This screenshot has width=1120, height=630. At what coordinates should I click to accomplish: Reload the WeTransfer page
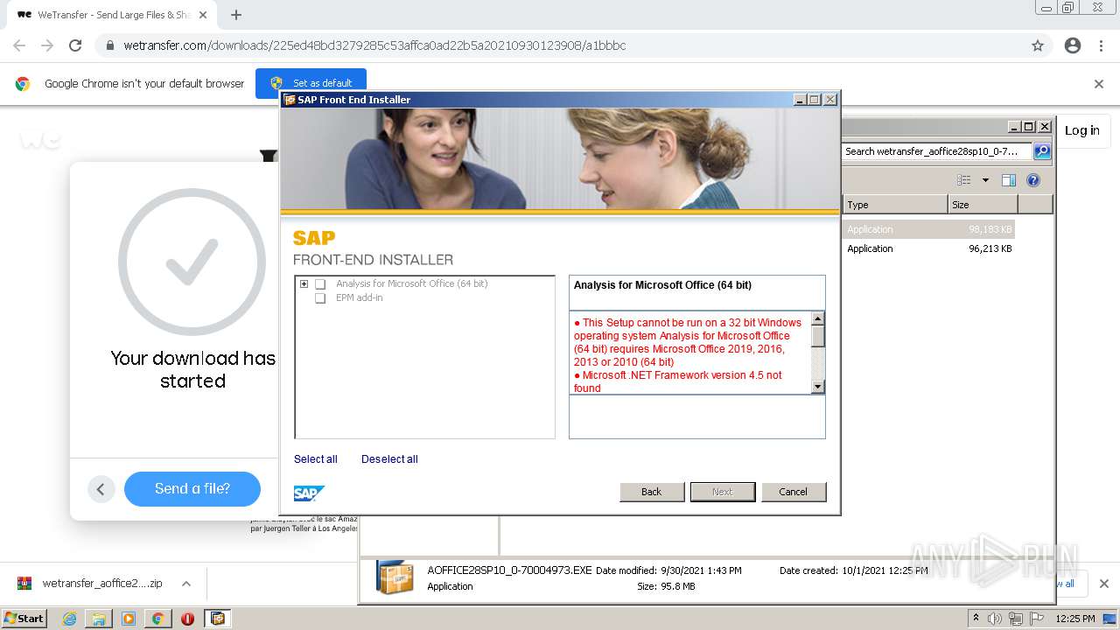75,45
